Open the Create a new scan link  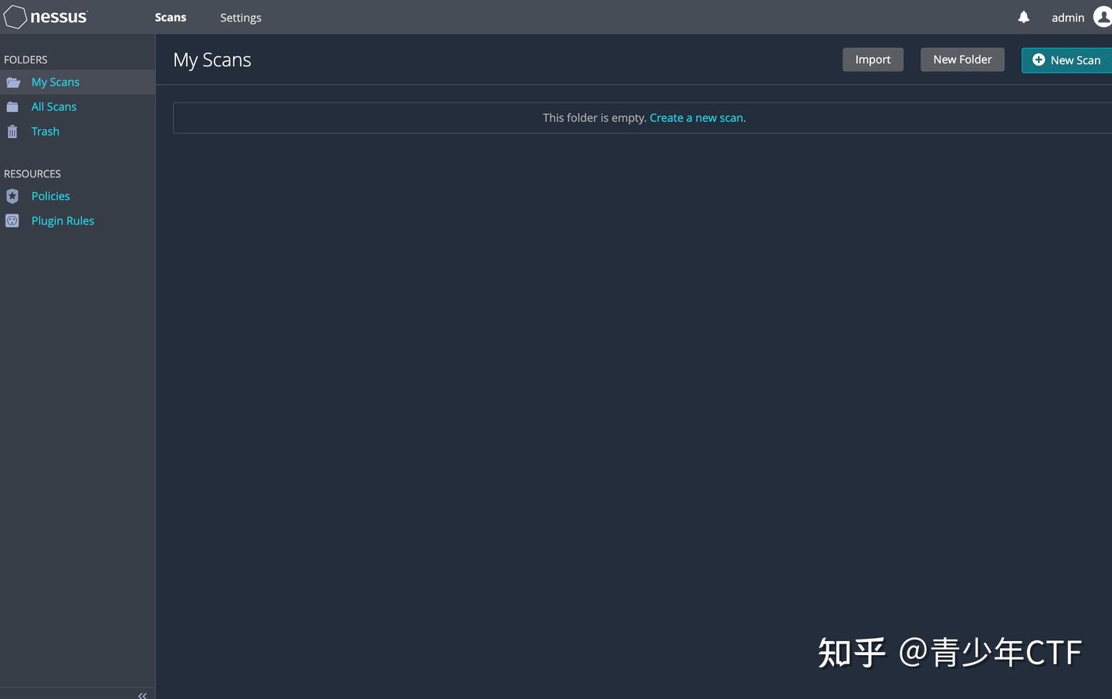(696, 117)
